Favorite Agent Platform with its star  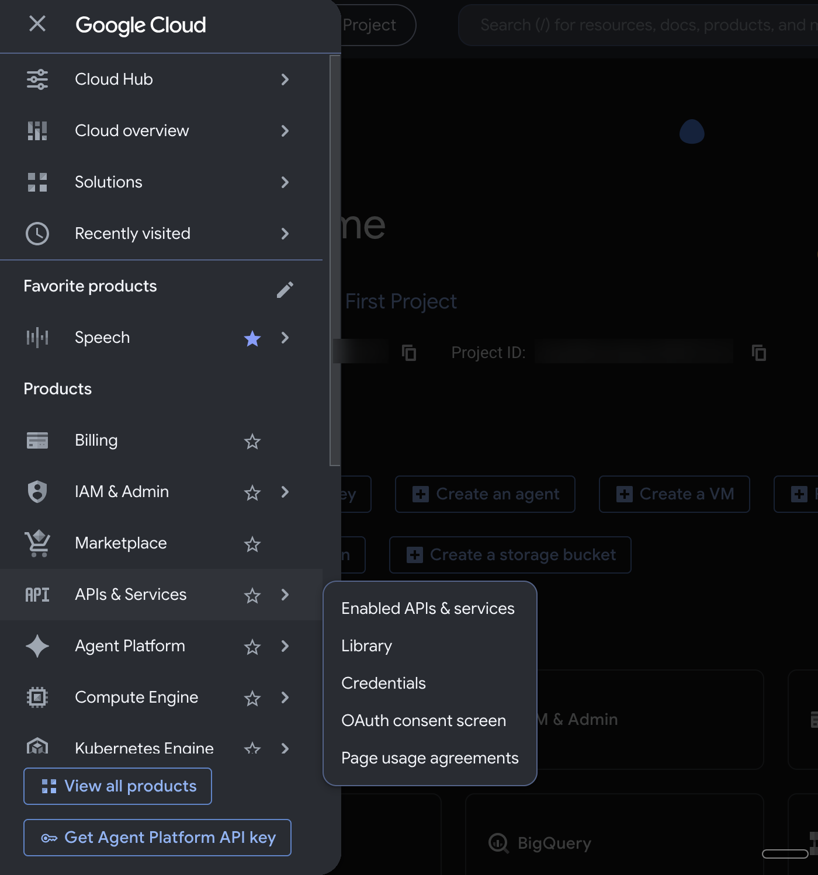252,647
